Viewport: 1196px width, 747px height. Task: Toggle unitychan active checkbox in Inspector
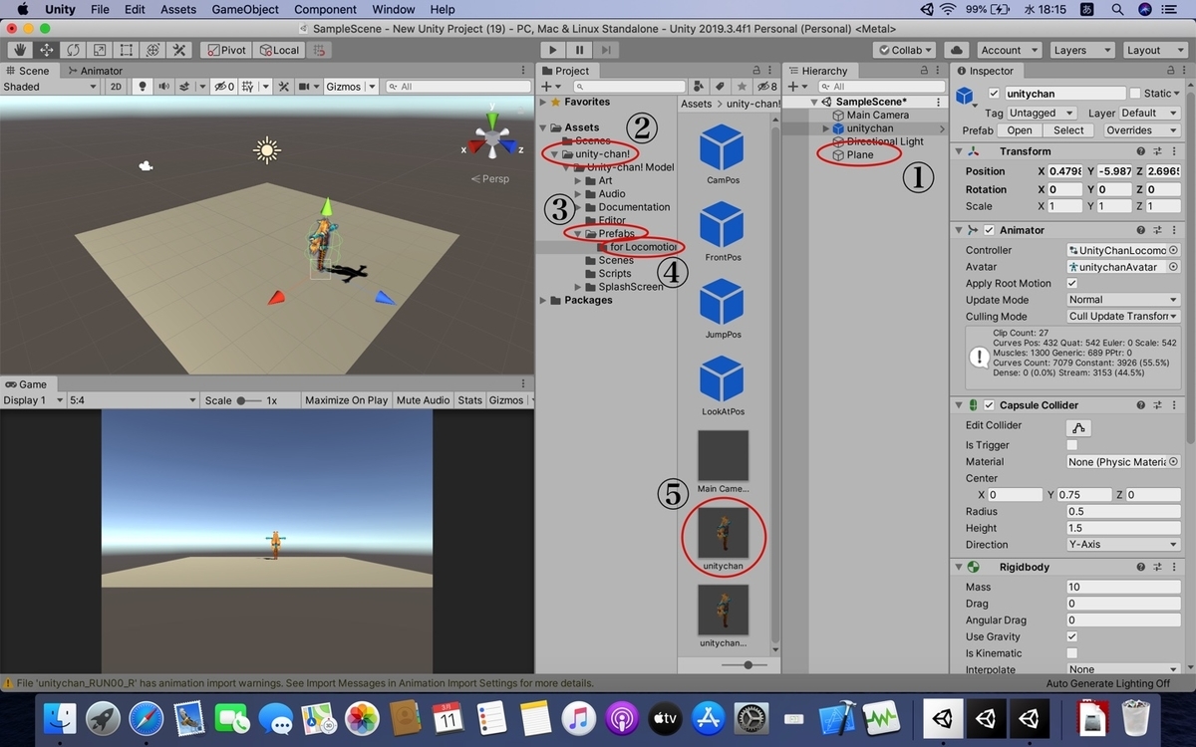[x=993, y=94]
